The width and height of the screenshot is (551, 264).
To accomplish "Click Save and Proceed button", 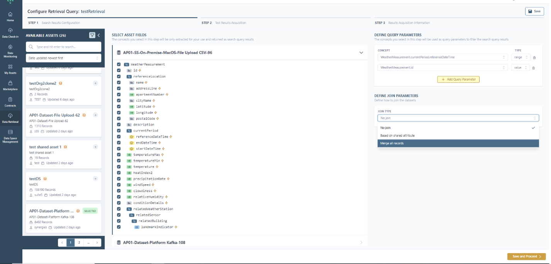I will [x=526, y=256].
